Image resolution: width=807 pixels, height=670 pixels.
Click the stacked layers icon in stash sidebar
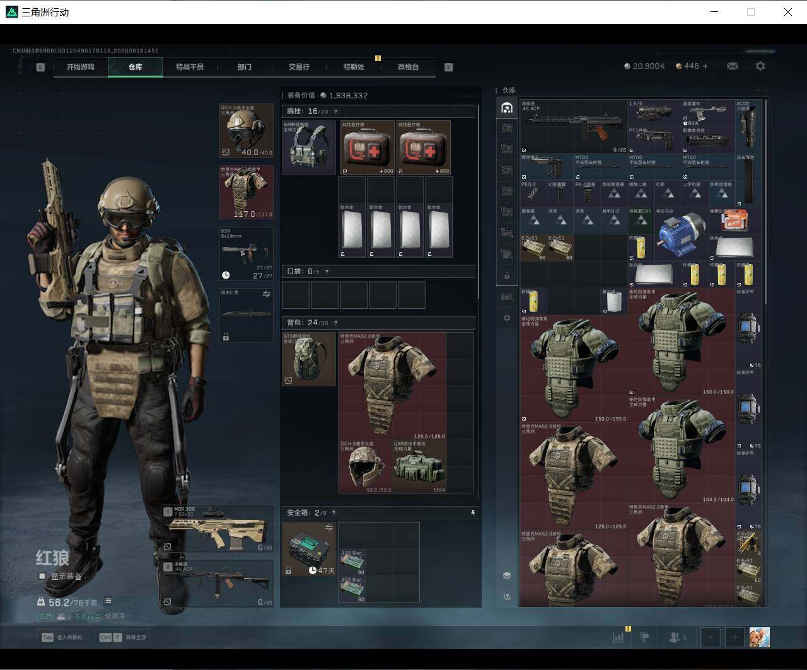click(507, 575)
